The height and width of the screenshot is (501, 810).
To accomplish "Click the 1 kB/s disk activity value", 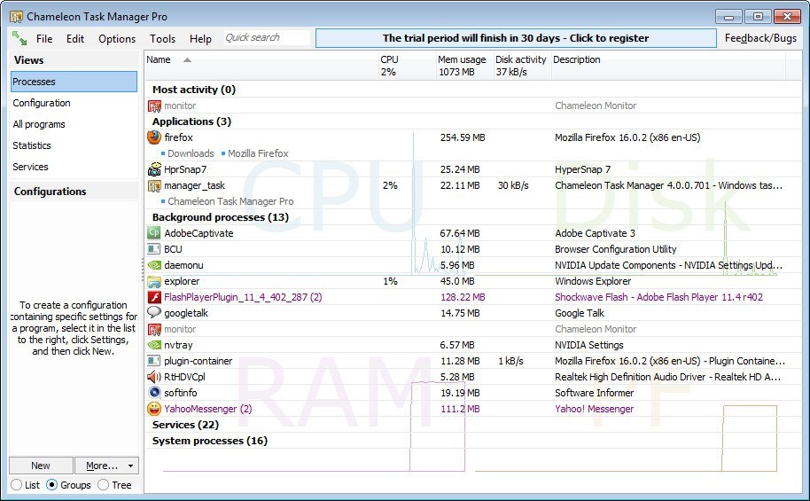I will coord(510,361).
